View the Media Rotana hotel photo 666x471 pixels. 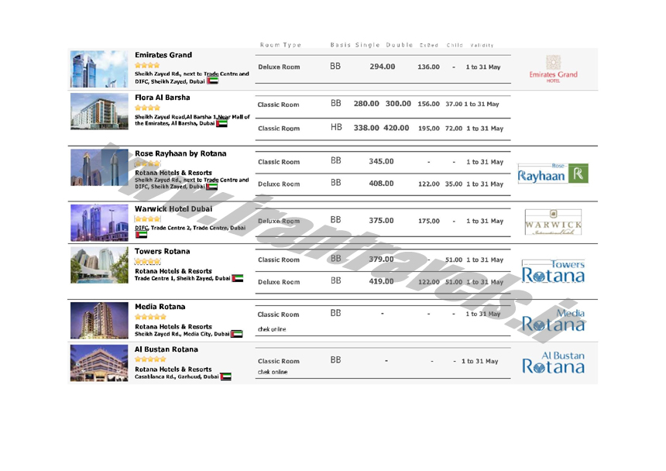click(99, 321)
